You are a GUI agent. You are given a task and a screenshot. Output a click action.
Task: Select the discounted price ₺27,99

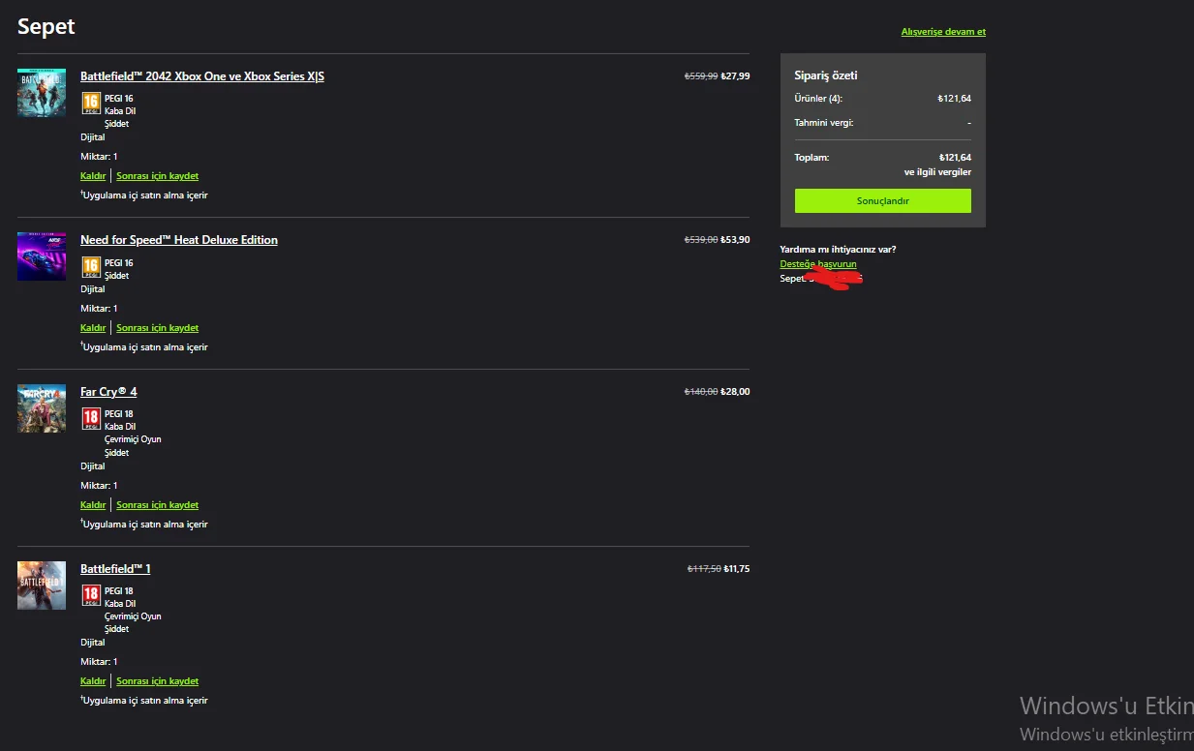(735, 75)
